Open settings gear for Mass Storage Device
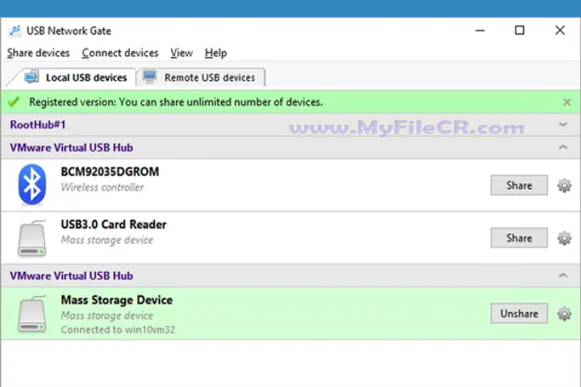 [x=564, y=314]
